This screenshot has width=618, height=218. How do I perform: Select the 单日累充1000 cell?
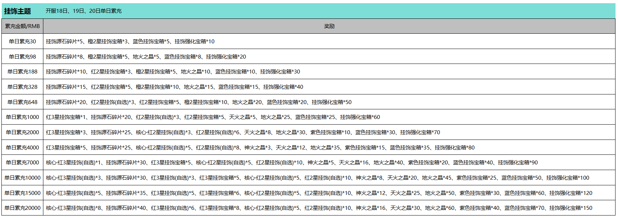point(22,117)
